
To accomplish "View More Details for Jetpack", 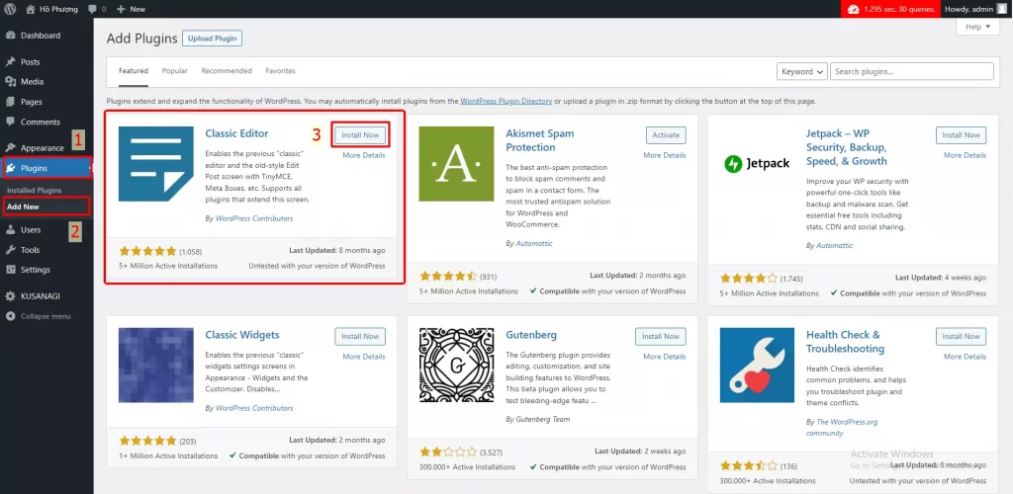I will click(965, 155).
